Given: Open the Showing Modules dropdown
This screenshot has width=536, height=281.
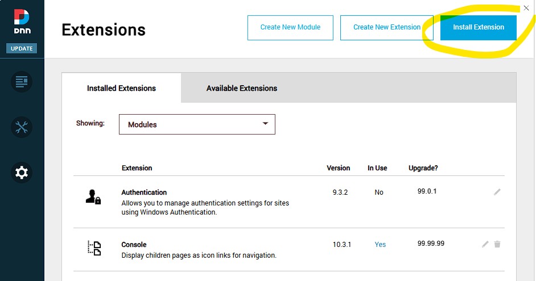Looking at the screenshot, I should tap(197, 124).
